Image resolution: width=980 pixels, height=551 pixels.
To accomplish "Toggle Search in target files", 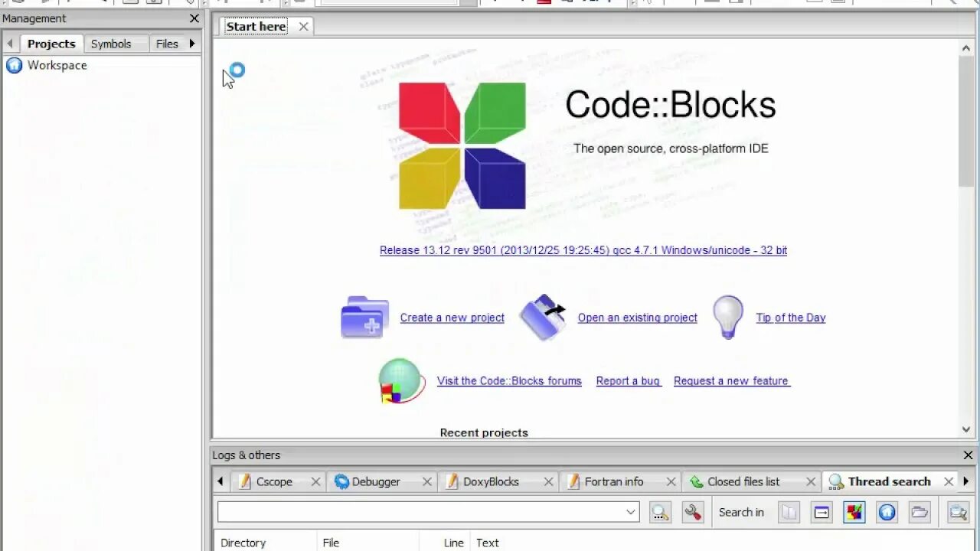I will pyautogui.click(x=822, y=512).
